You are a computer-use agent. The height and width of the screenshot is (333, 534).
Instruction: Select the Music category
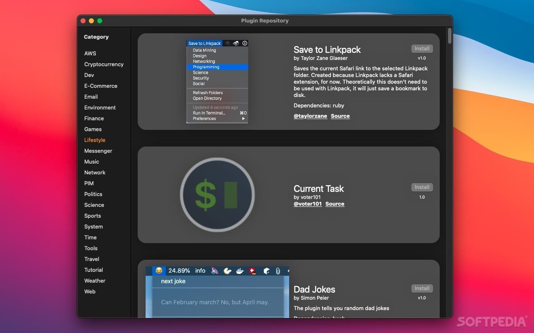[x=92, y=162]
